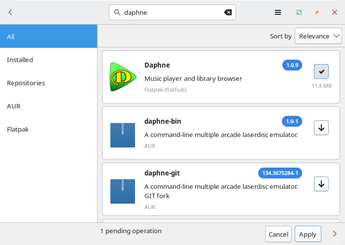Click the 1.0-1 version badge

click(x=292, y=121)
